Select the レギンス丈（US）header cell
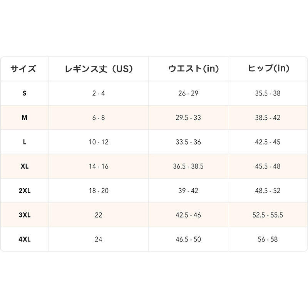This screenshot has height=308, width=308. (x=99, y=69)
